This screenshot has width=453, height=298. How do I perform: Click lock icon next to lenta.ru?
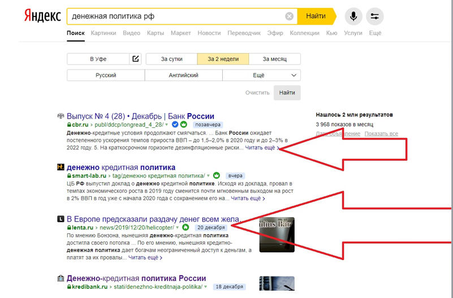[69, 227]
